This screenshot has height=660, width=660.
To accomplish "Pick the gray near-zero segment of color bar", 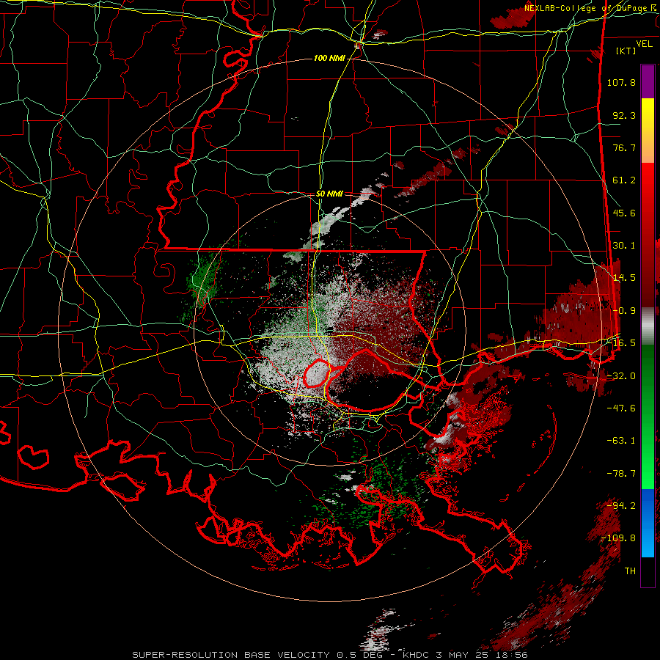I will 648,326.
